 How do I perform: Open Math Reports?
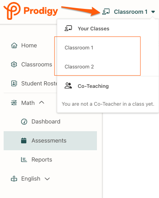[x=42, y=160]
